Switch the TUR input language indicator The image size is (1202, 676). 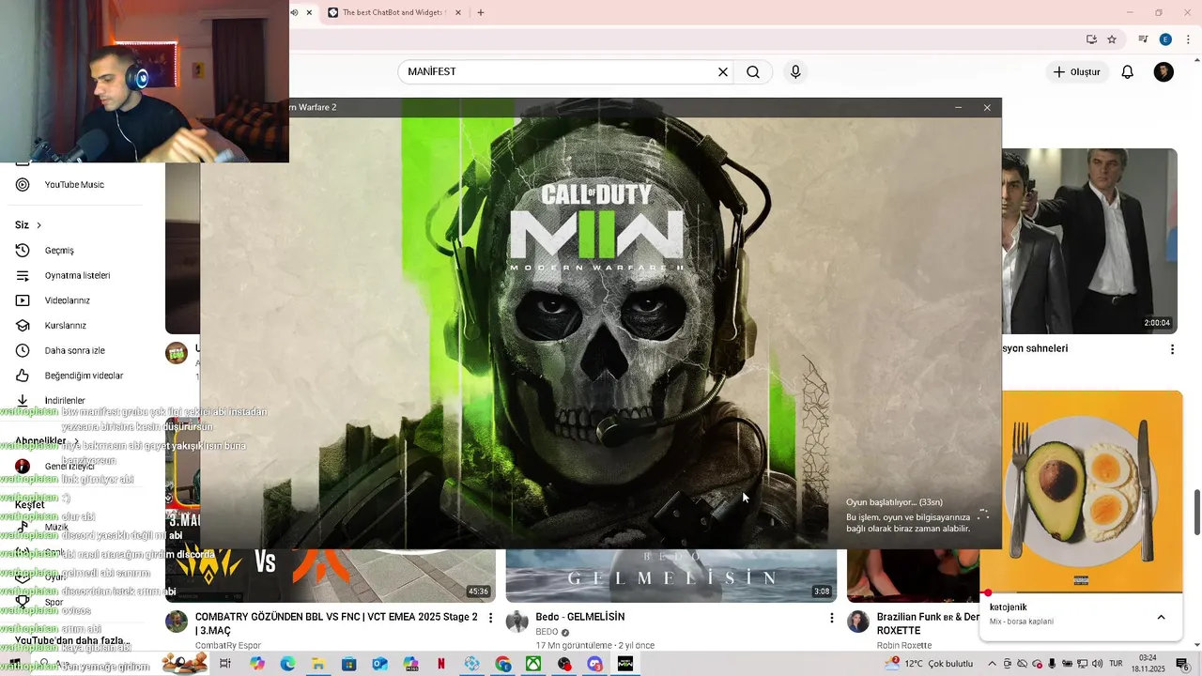click(1117, 664)
